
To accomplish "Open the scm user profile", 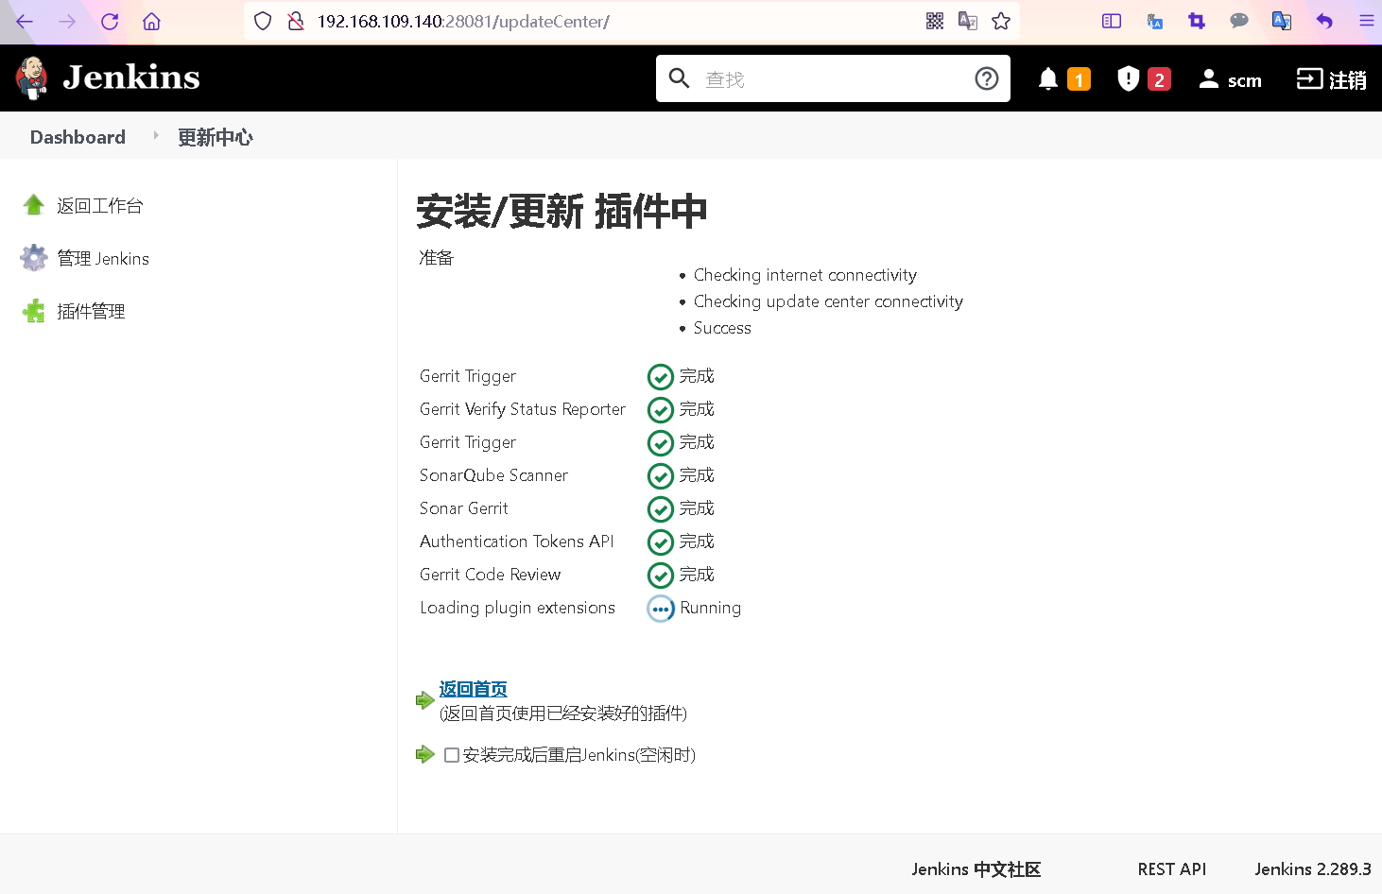I will click(x=1230, y=79).
